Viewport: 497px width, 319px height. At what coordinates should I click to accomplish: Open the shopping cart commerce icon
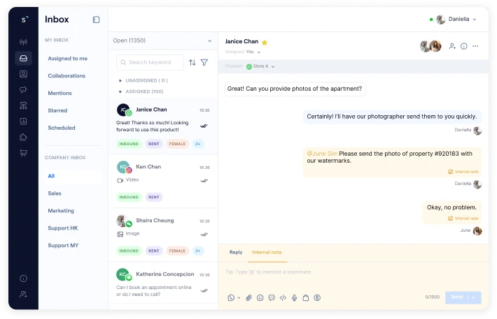[23, 153]
